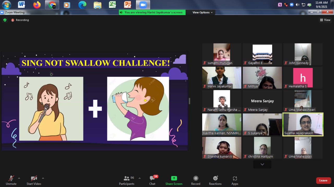
Task: Click the red Leave button
Action: pyautogui.click(x=323, y=180)
